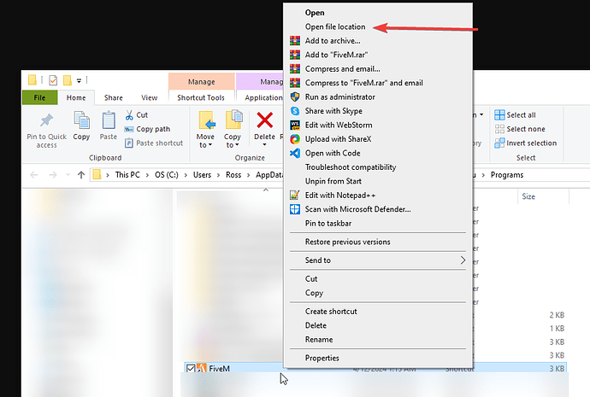
Task: Choose Unpin from Start
Action: coord(333,181)
